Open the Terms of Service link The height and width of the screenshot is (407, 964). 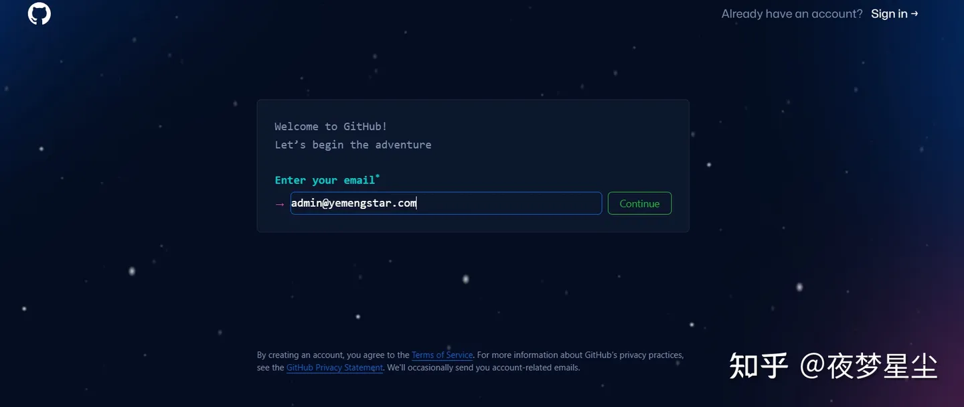442,355
